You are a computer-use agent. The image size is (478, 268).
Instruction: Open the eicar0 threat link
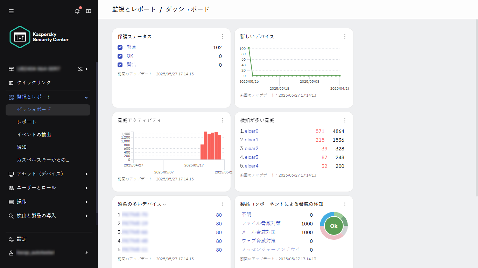pyautogui.click(x=251, y=131)
